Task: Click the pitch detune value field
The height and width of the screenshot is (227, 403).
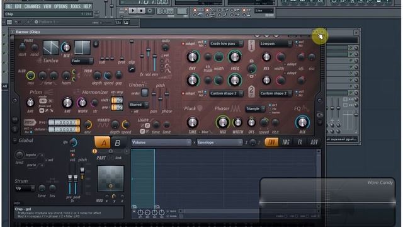Action: coord(64,129)
